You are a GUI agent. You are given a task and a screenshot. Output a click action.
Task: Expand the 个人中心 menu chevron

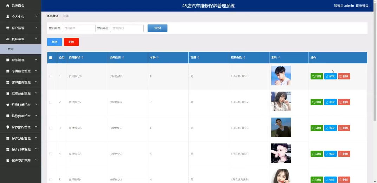(36, 16)
